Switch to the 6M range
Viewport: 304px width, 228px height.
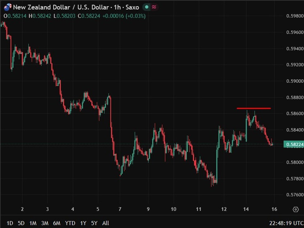coord(57,223)
